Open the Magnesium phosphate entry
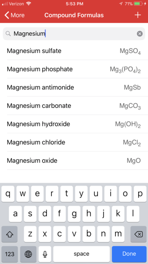This screenshot has width=148, height=264. [x=74, y=69]
